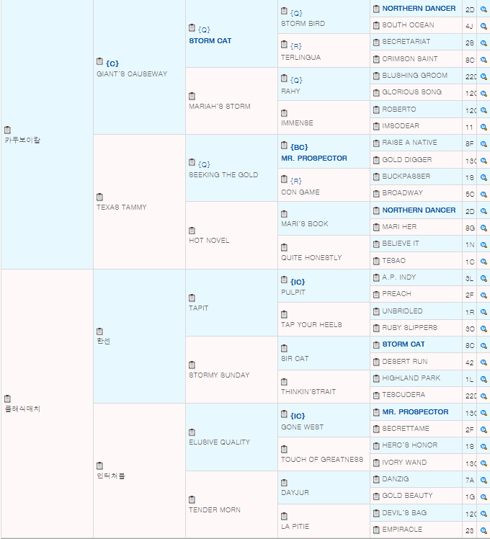Click clipboard icon above ELUSIVE QUALITY
The width and height of the screenshot is (490, 539).
[192, 432]
